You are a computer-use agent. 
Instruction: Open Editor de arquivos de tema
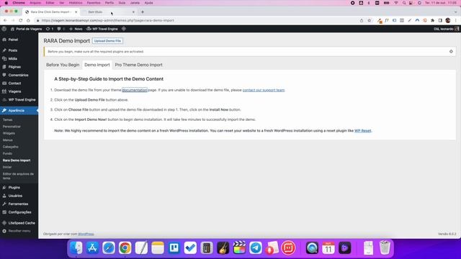tap(18, 176)
